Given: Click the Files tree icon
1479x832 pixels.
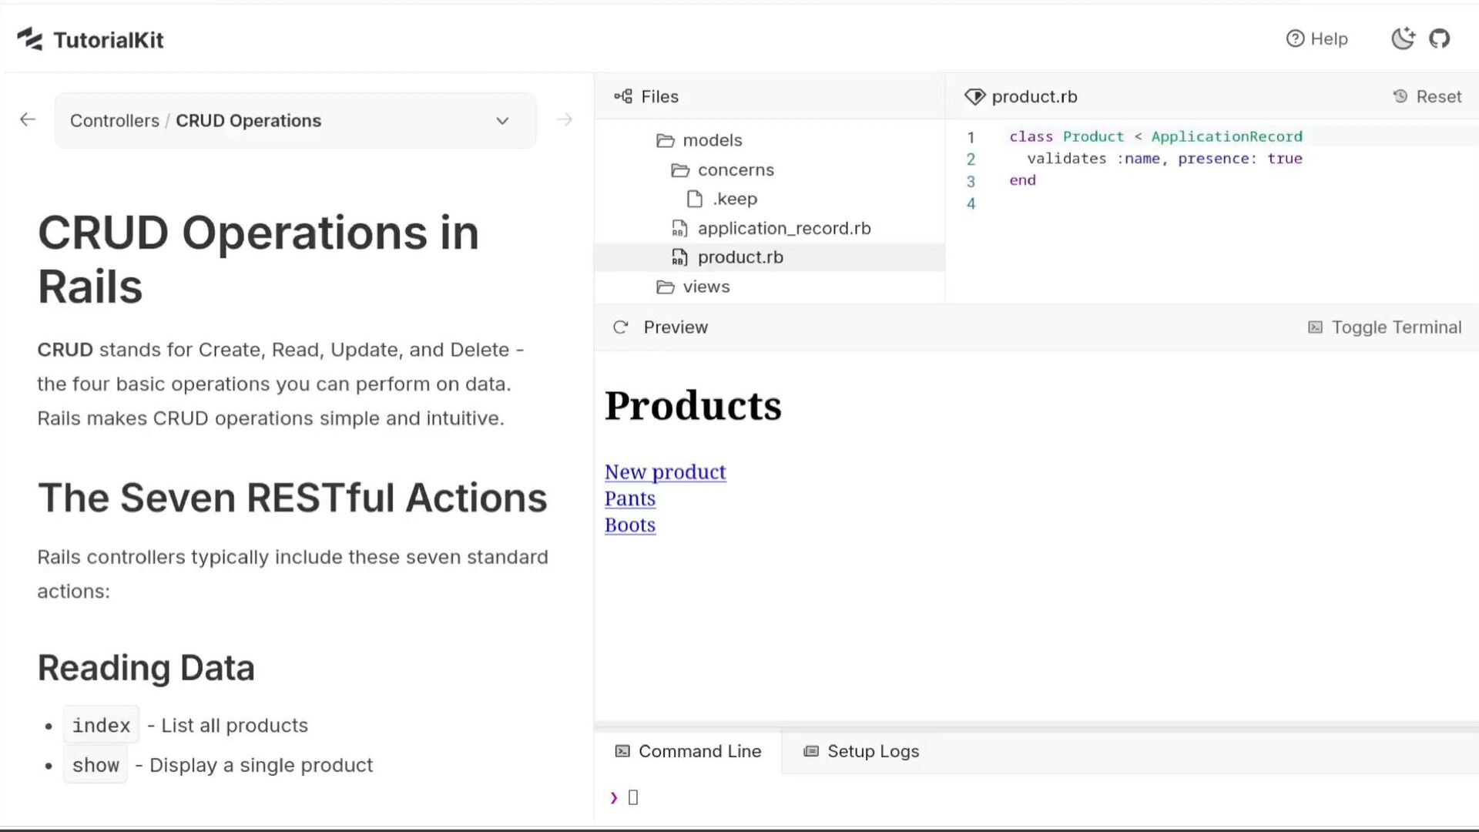Looking at the screenshot, I should 623,96.
